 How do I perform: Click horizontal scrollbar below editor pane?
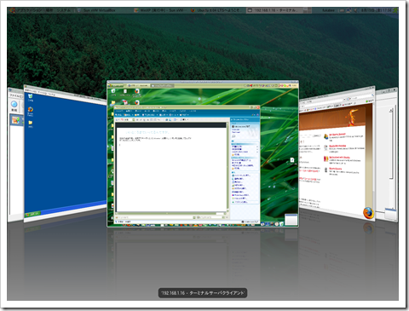click(x=170, y=214)
